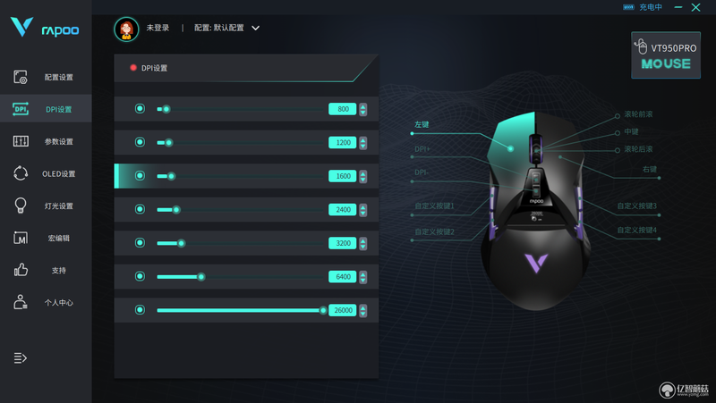Select the 6400 DPI radio button
Image resolution: width=716 pixels, height=403 pixels.
pyautogui.click(x=140, y=276)
